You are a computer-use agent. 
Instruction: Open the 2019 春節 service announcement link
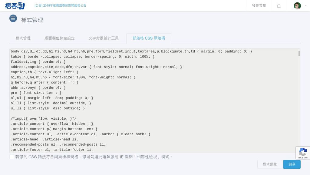coord(60,5)
